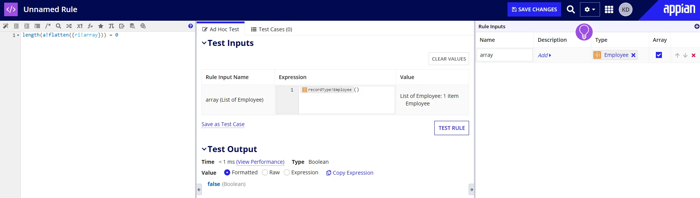Move the array rule input up
The height and width of the screenshot is (198, 700).
[x=677, y=55]
